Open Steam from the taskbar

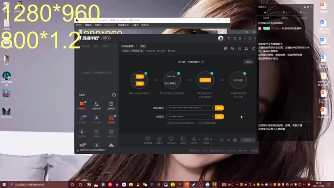(x=193, y=184)
